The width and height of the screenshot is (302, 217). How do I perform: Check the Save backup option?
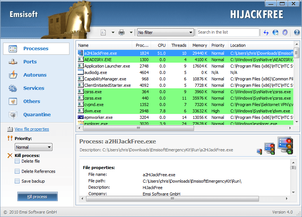point(17,181)
